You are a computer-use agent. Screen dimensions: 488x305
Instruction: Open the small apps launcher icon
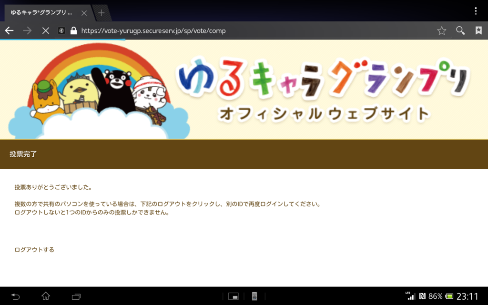click(x=234, y=296)
